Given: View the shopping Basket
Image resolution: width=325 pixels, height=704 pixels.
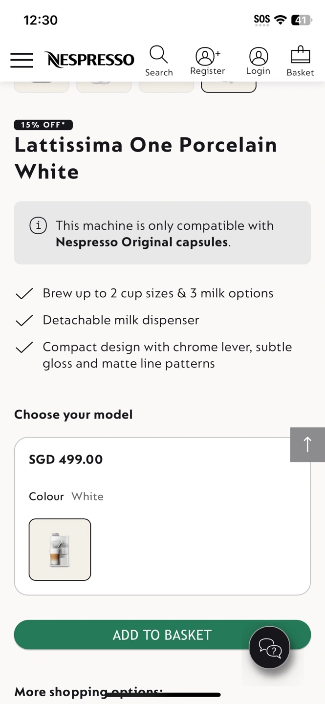Looking at the screenshot, I should (300, 61).
